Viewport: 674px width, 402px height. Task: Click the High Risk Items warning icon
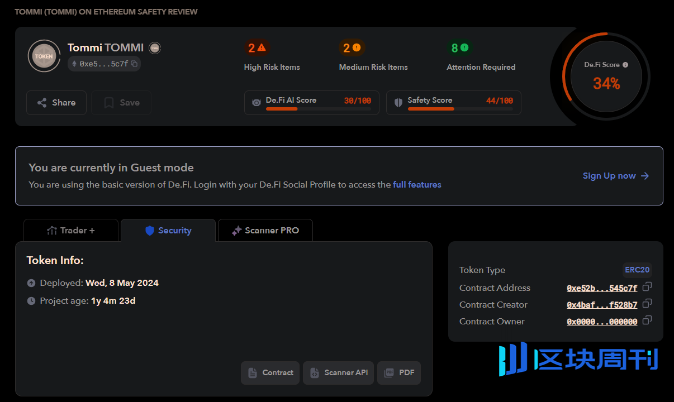[x=262, y=48]
